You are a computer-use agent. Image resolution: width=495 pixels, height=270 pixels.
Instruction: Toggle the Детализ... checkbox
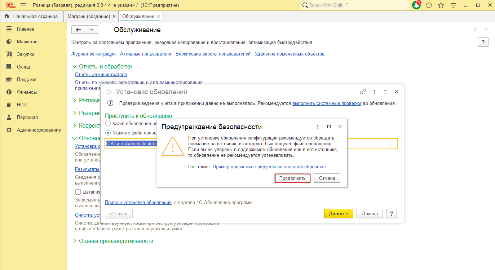pos(78,192)
